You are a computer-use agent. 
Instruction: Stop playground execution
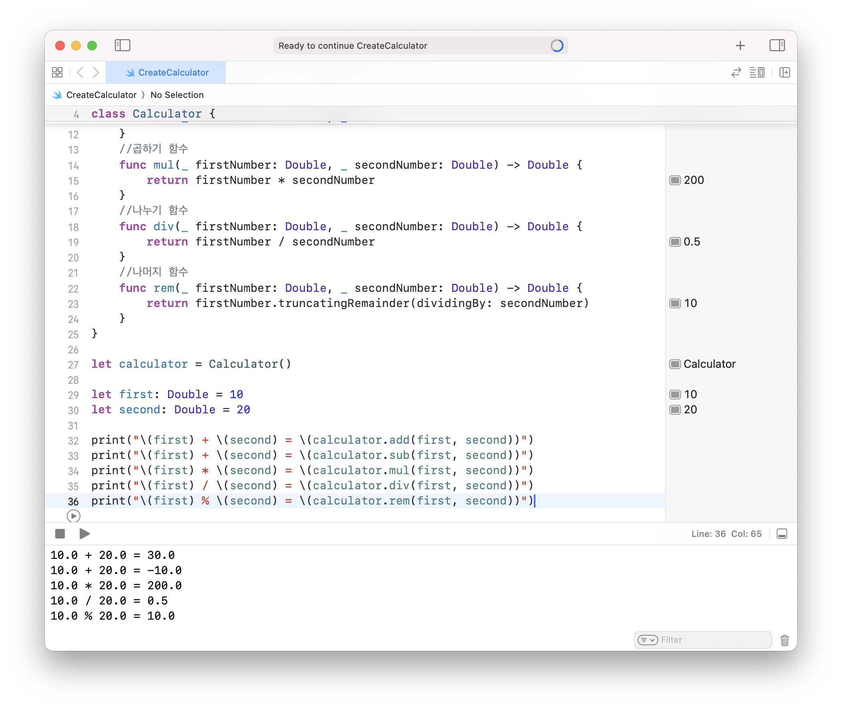point(60,534)
